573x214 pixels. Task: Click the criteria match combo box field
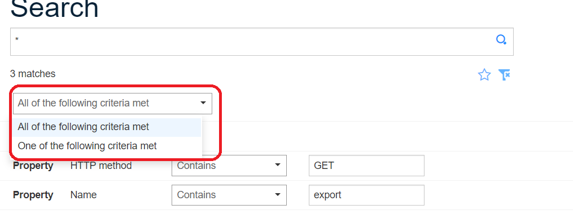112,104
